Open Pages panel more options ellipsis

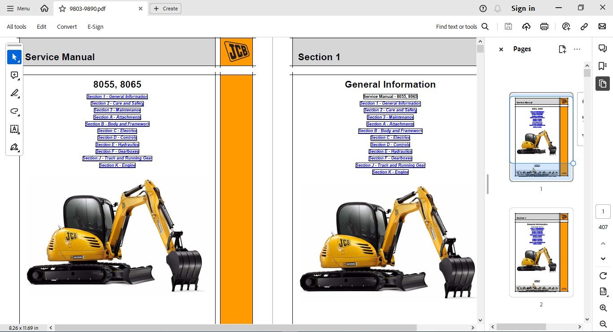578,49
